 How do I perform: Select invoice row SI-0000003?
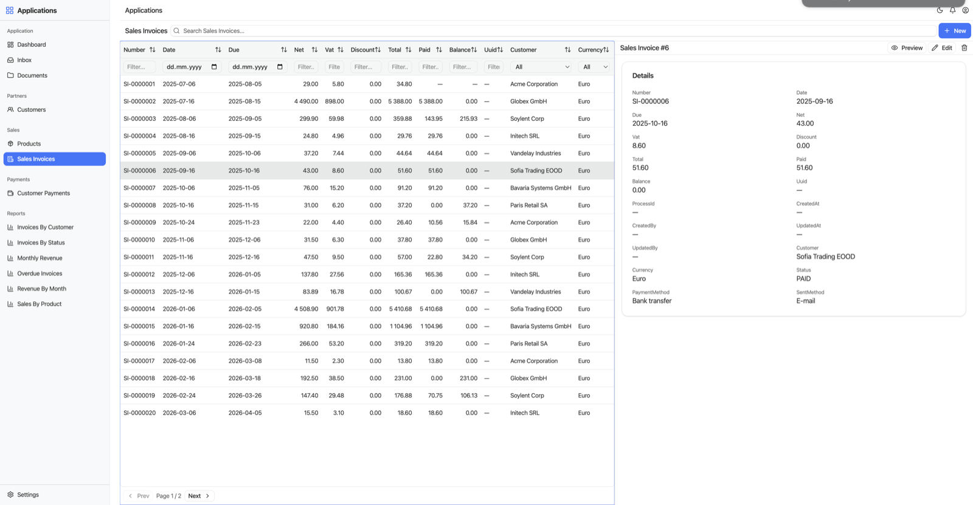[367, 119]
